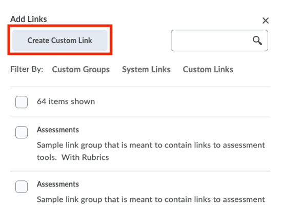
Task: Check the Assessments With Rubrics entry checkbox
Action: click(x=22, y=132)
